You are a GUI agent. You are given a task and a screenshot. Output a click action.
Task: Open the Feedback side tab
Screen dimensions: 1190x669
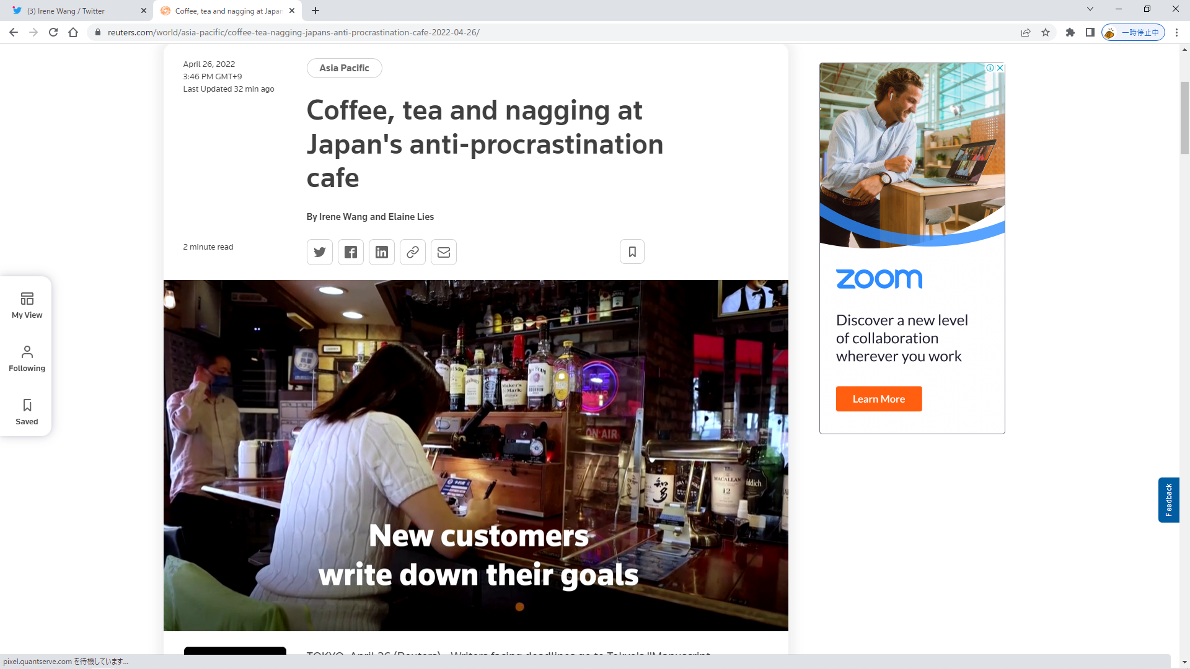[1168, 500]
